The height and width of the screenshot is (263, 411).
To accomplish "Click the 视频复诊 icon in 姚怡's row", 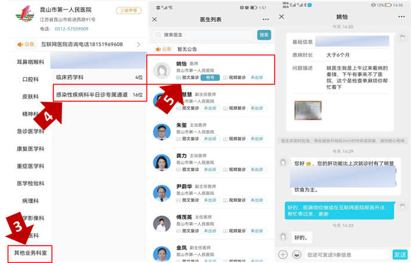I will pyautogui.click(x=225, y=78).
